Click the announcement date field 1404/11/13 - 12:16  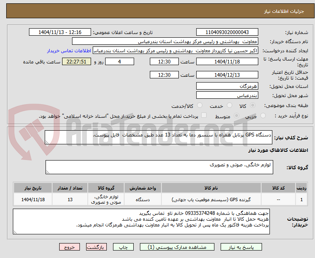click(x=60, y=32)
